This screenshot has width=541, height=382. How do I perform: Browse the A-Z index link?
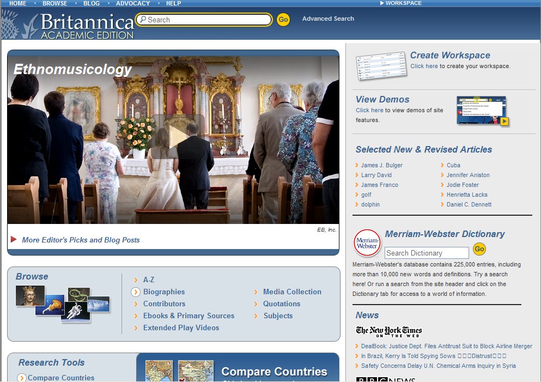pyautogui.click(x=149, y=280)
